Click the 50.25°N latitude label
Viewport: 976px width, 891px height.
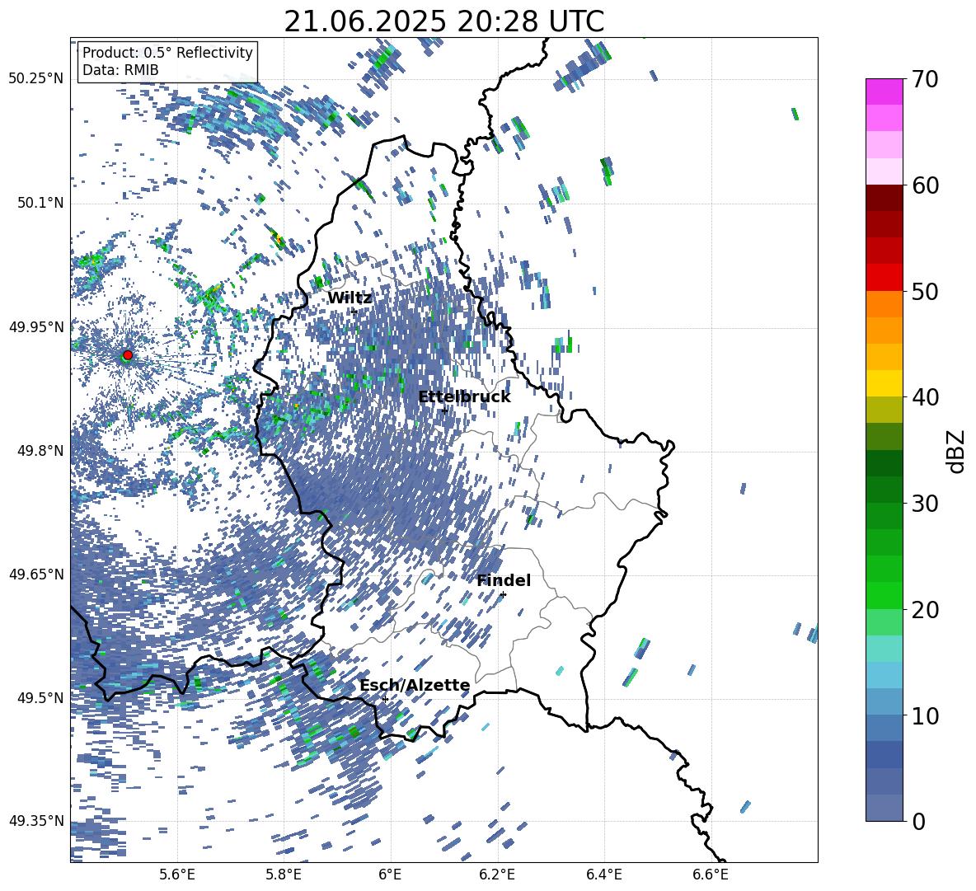click(36, 79)
